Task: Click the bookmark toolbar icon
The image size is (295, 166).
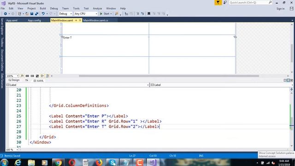Action: [x=149, y=14]
